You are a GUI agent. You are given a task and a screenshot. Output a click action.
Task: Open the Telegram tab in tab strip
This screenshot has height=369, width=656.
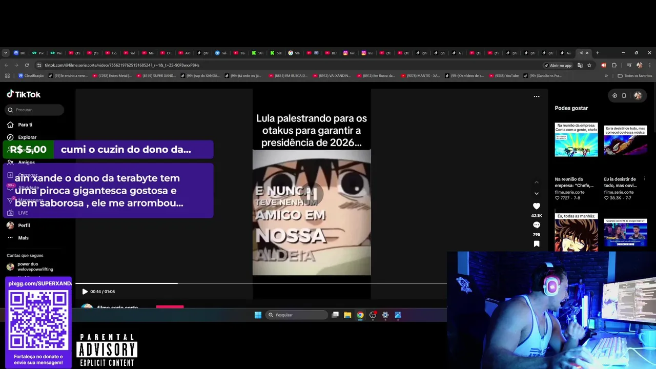[x=221, y=53]
